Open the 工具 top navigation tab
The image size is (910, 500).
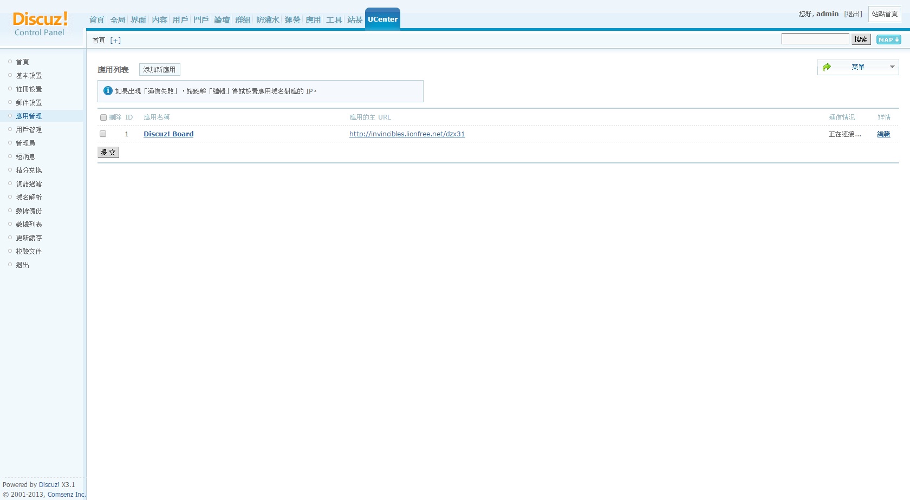(x=334, y=20)
